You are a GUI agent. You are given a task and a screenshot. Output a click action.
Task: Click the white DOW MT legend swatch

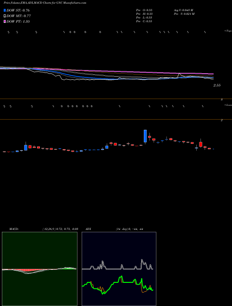5,16
